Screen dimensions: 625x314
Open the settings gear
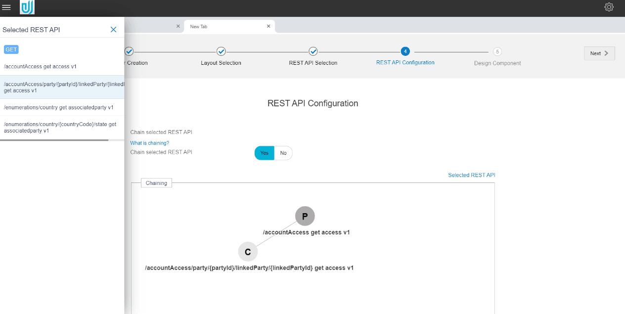click(x=609, y=7)
